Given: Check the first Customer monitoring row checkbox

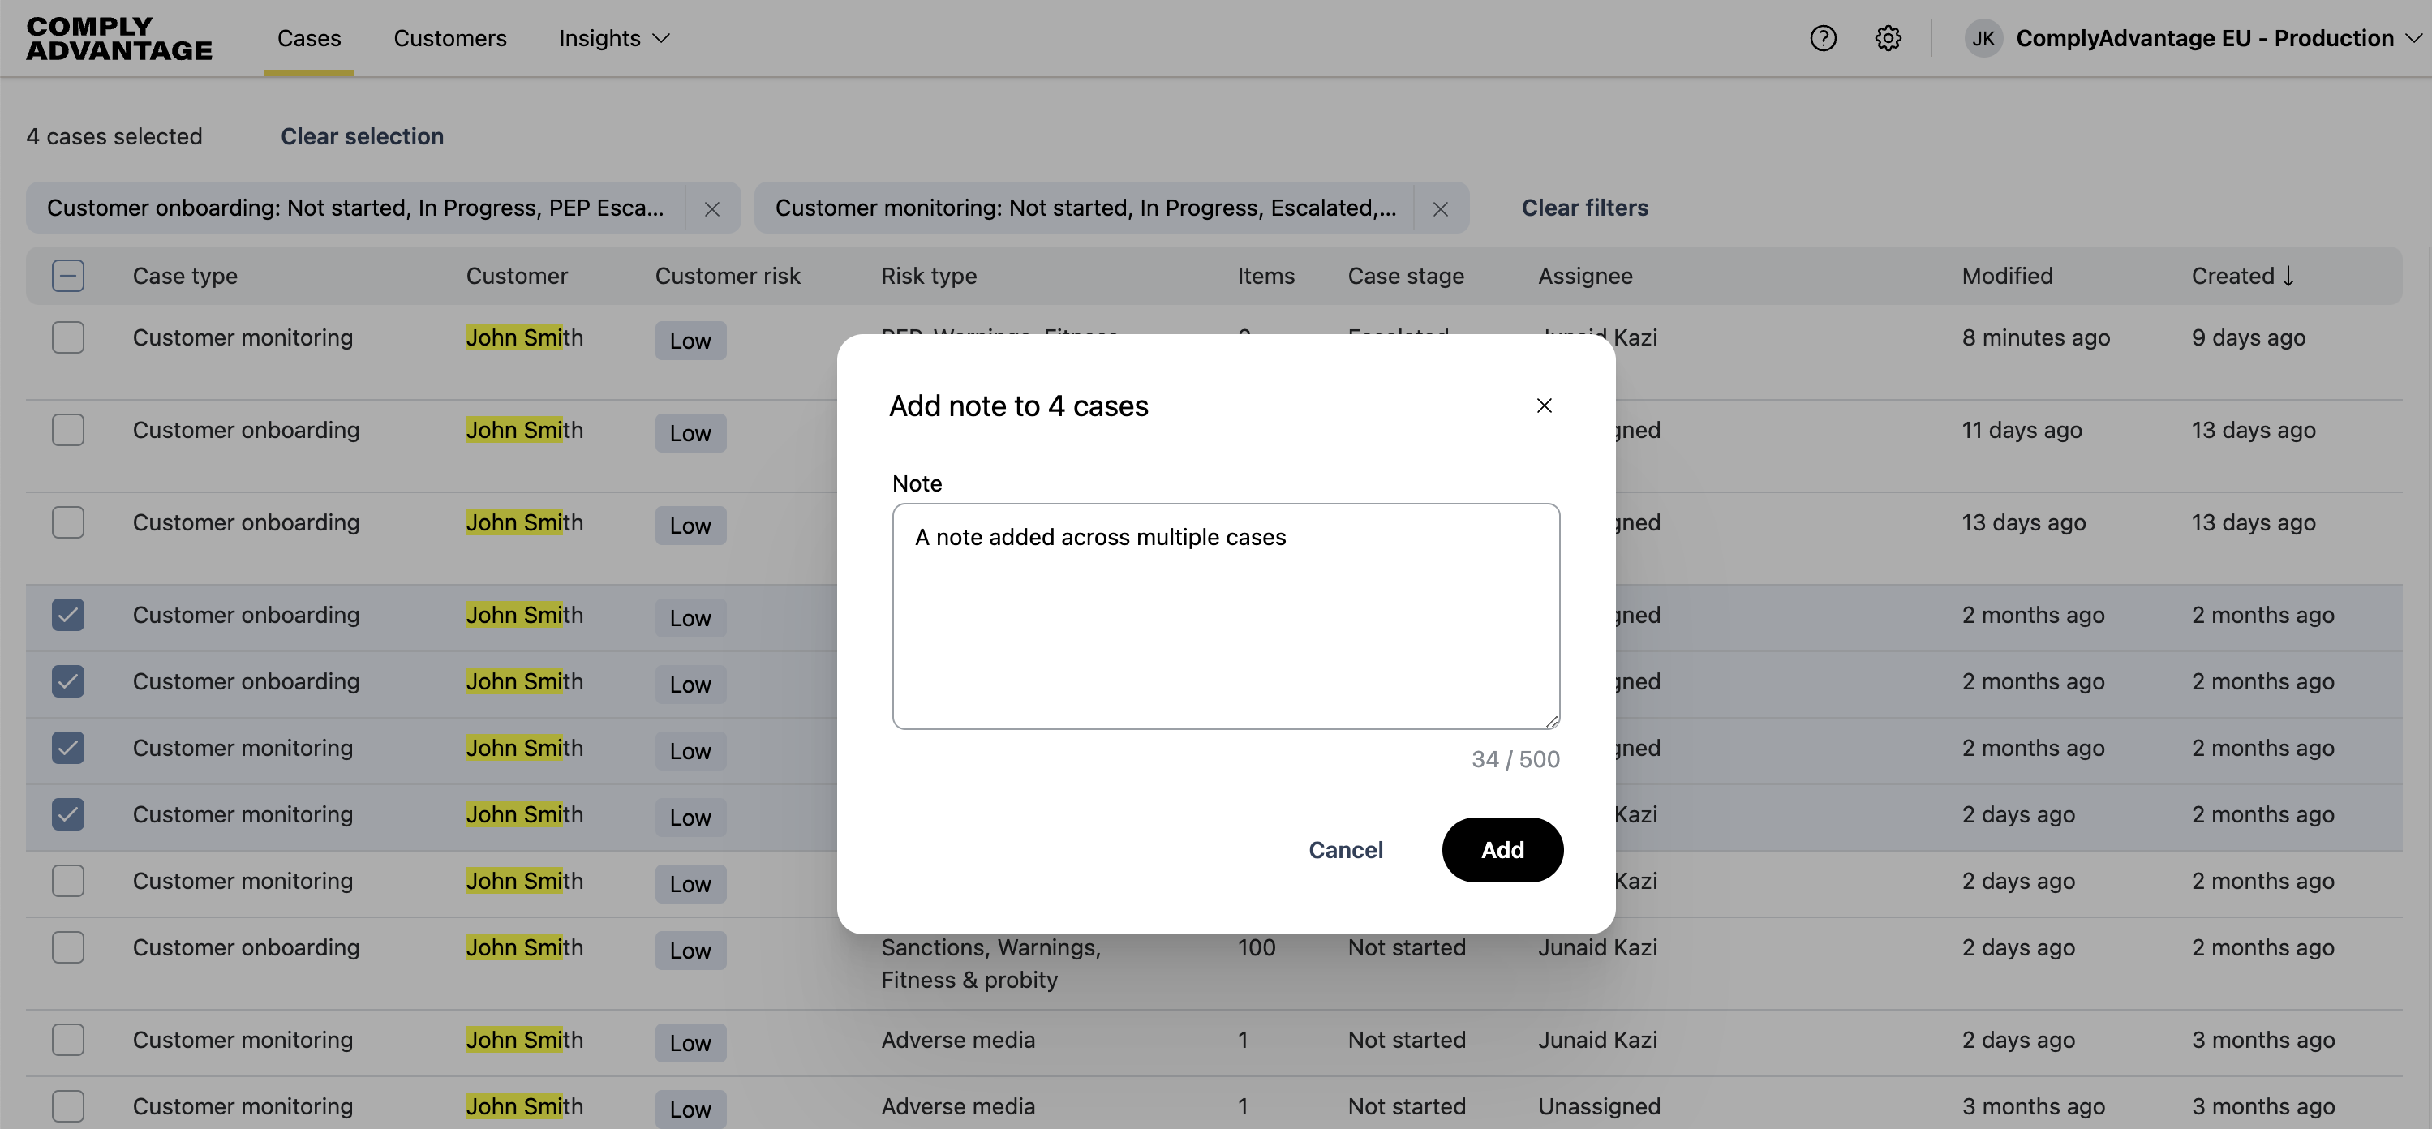Looking at the screenshot, I should tap(68, 337).
